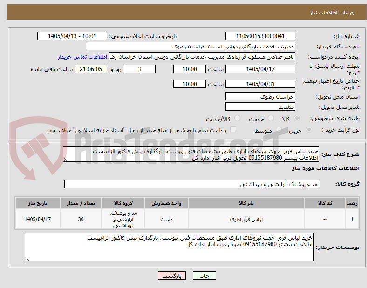The height and width of the screenshot is (288, 367).
Task: Select the جزیی purchase type radio
Action: pos(309,129)
